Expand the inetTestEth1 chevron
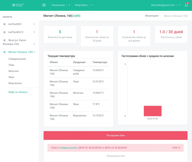 [34, 24]
